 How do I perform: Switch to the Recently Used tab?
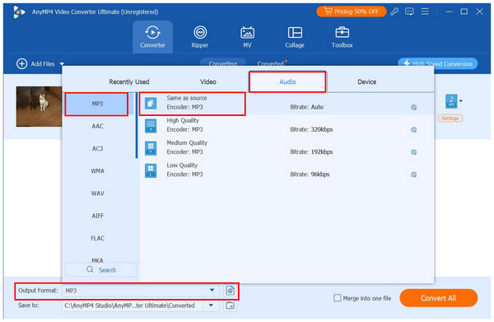click(x=129, y=82)
